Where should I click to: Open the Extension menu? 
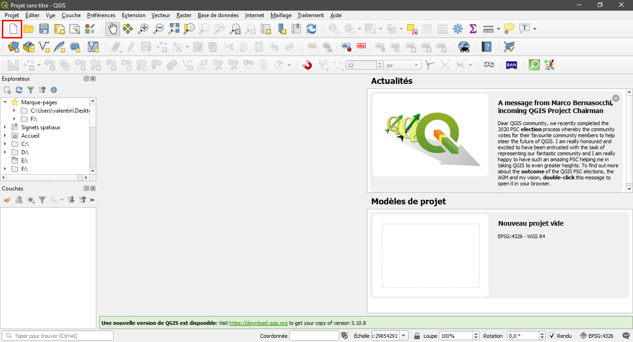(133, 15)
